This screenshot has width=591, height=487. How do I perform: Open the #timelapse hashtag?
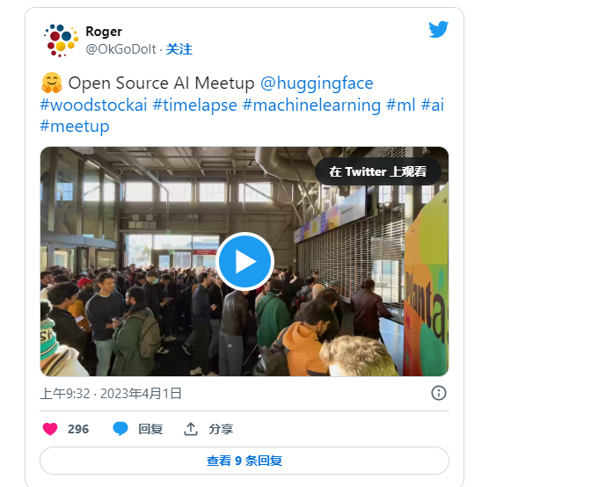[195, 105]
